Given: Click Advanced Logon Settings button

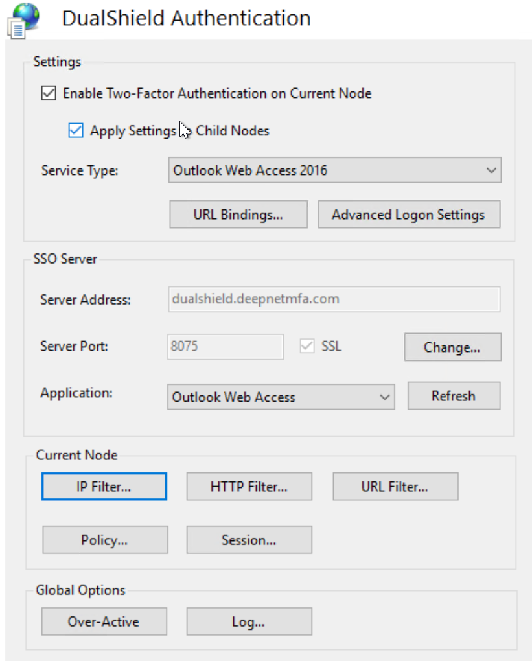Looking at the screenshot, I should 408,215.
